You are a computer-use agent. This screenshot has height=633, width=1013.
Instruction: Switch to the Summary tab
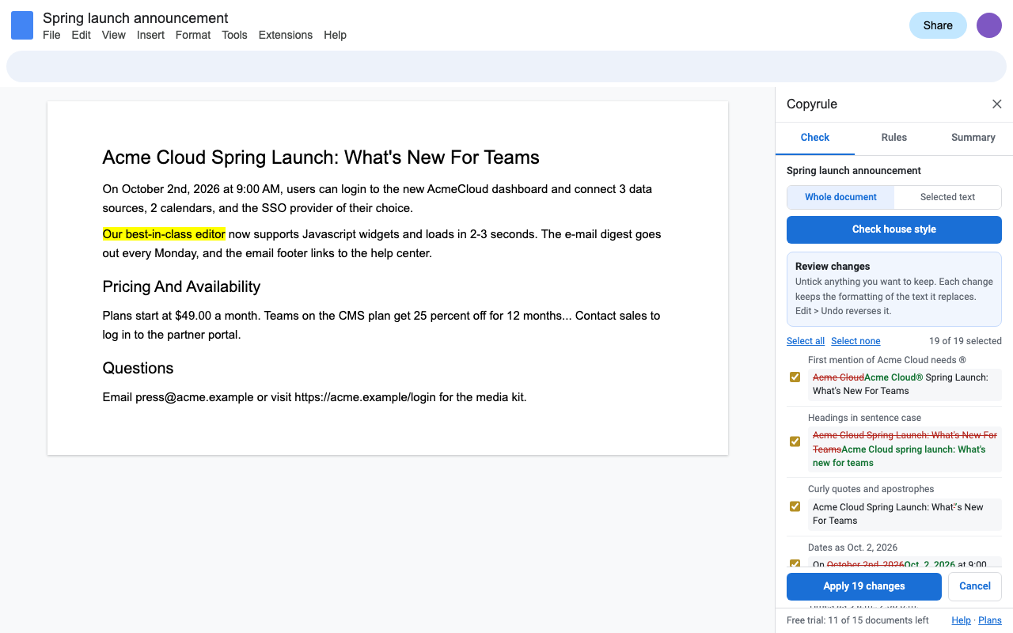tap(973, 138)
